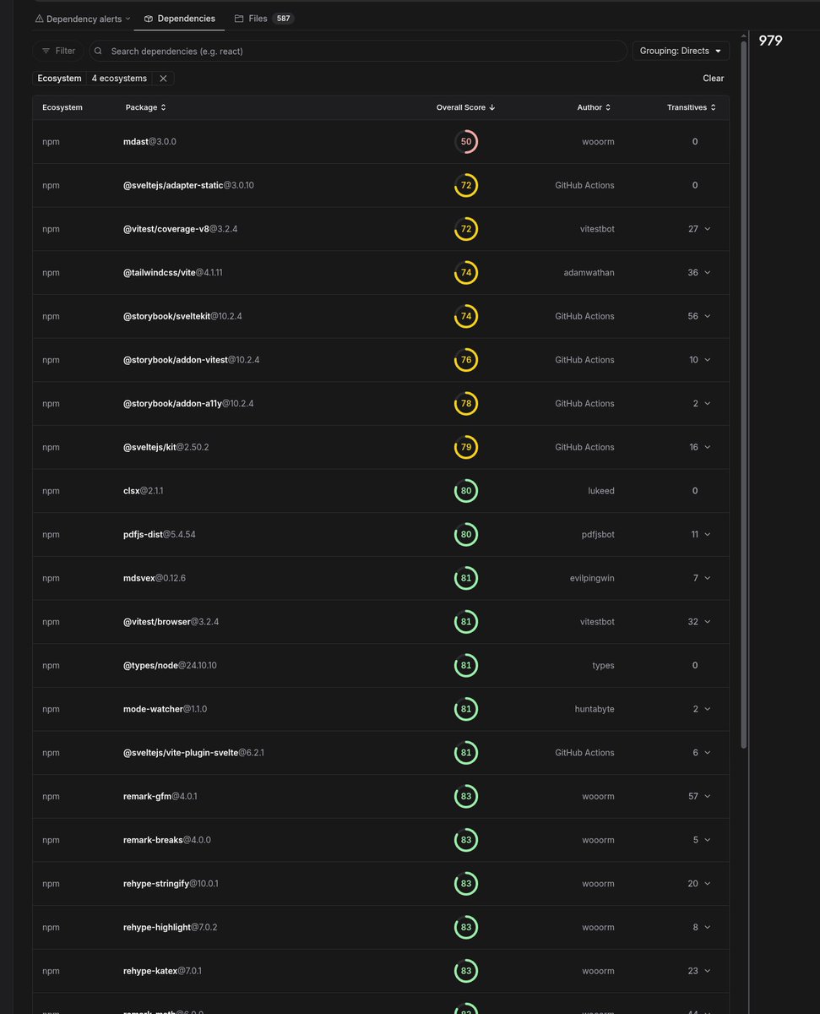Open the Grouping: Directs dropdown
Image resolution: width=820 pixels, height=1014 pixels.
(x=681, y=51)
